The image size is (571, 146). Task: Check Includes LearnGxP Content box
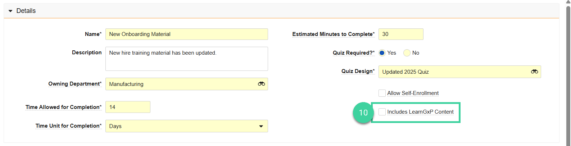pyautogui.click(x=382, y=112)
